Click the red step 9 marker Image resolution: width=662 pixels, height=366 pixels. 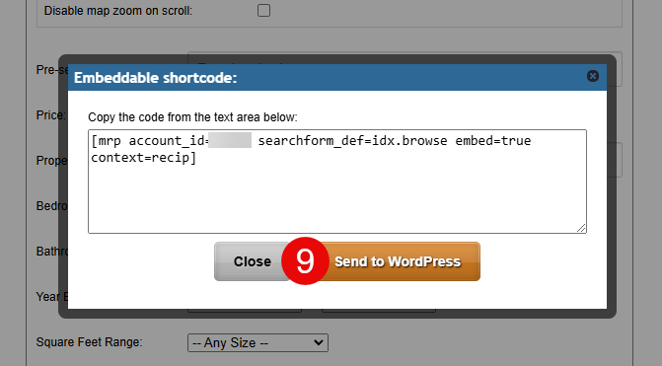(x=305, y=260)
